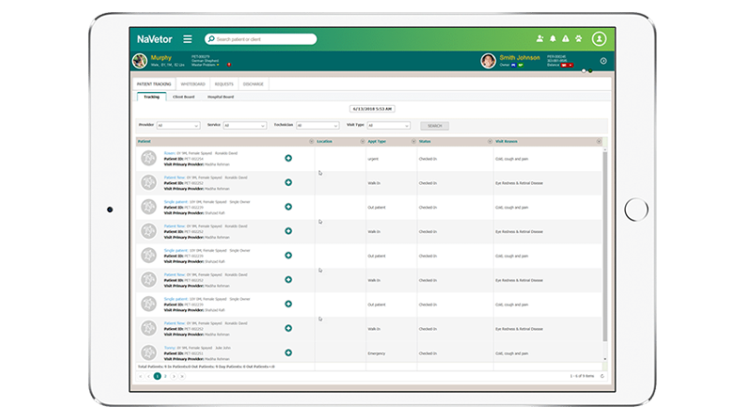Click the green plus icon on Rowen's row

(288, 159)
